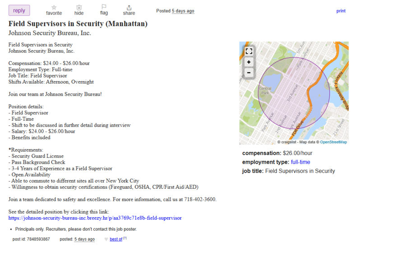Open the breezy.hr field-supervisor job link
The image size is (401, 265).
(95, 218)
